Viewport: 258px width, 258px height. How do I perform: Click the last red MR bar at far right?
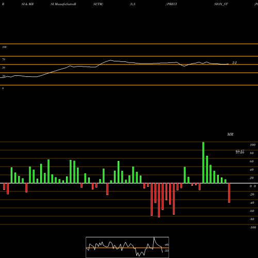(x=229, y=193)
